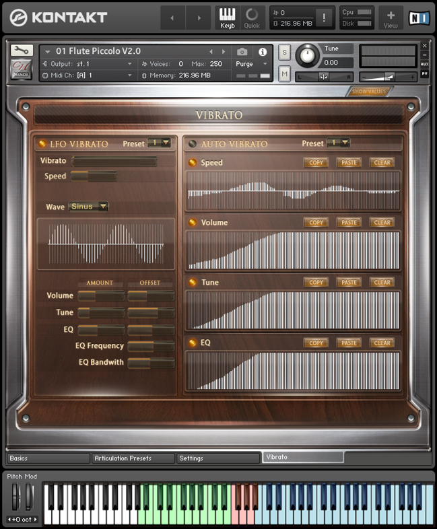437x529 pixels.
Task: Toggle PV button
Action: [424, 73]
